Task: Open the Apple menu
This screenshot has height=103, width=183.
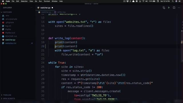Action: click(3, 1)
